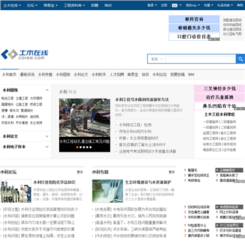Viewport: 245px width, 245px height.
Task: Open the mail envelope icon in top bar
Action: (x=174, y=5)
